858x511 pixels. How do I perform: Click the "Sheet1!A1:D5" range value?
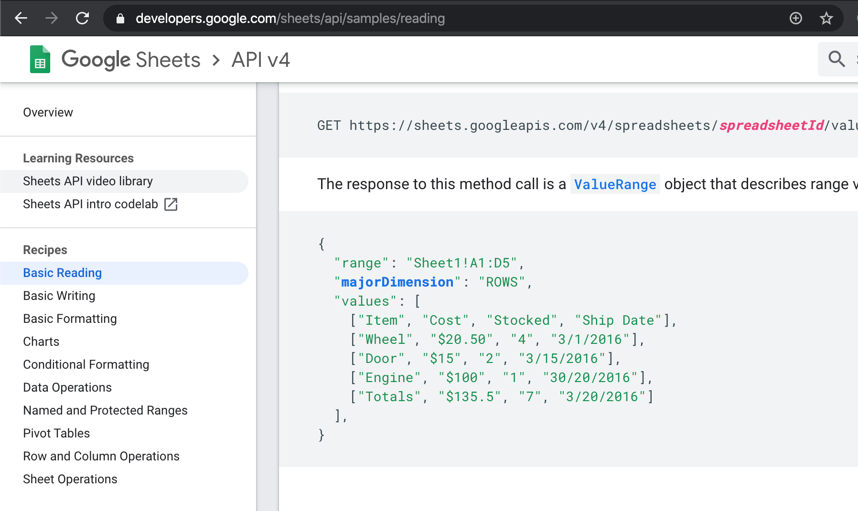[x=462, y=263]
